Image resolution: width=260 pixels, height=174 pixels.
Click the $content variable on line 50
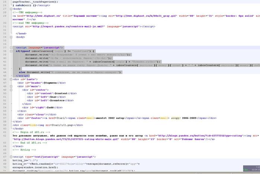pyautogui.click(x=61, y=93)
